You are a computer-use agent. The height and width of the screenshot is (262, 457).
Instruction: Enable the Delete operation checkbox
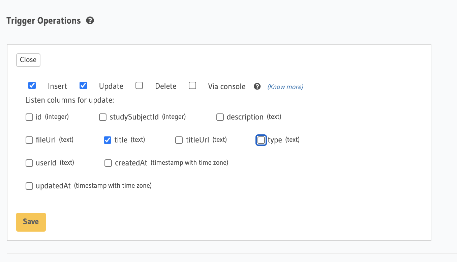139,85
